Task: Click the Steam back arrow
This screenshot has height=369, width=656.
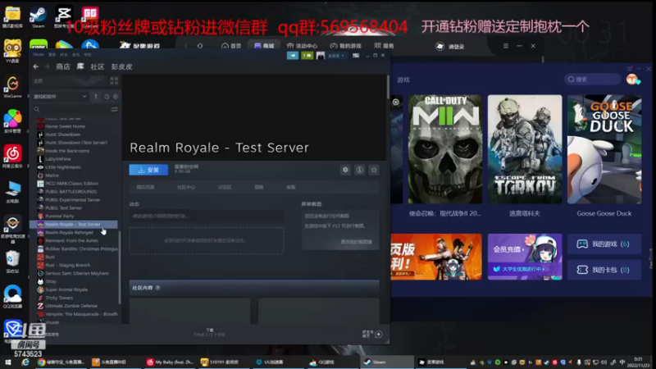Action: coord(36,66)
